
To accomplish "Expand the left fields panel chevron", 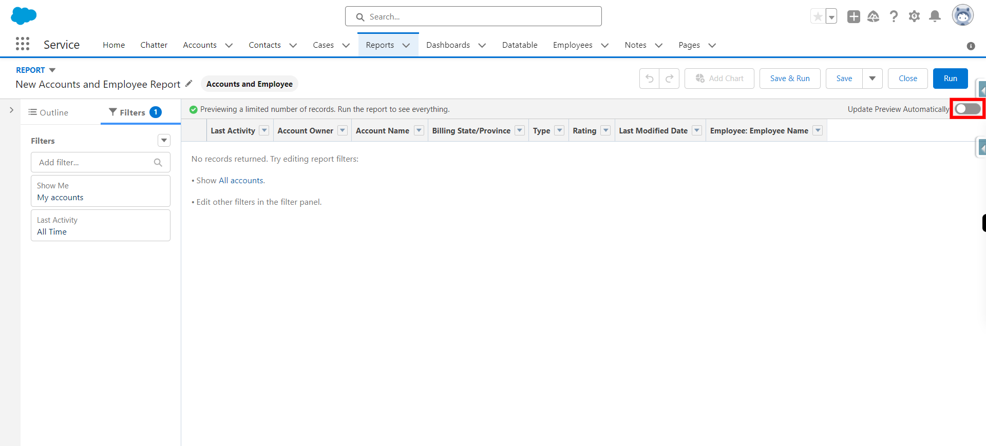I will coord(11,110).
